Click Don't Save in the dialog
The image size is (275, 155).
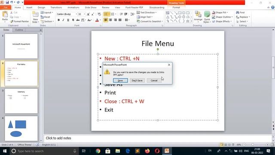tap(137, 81)
